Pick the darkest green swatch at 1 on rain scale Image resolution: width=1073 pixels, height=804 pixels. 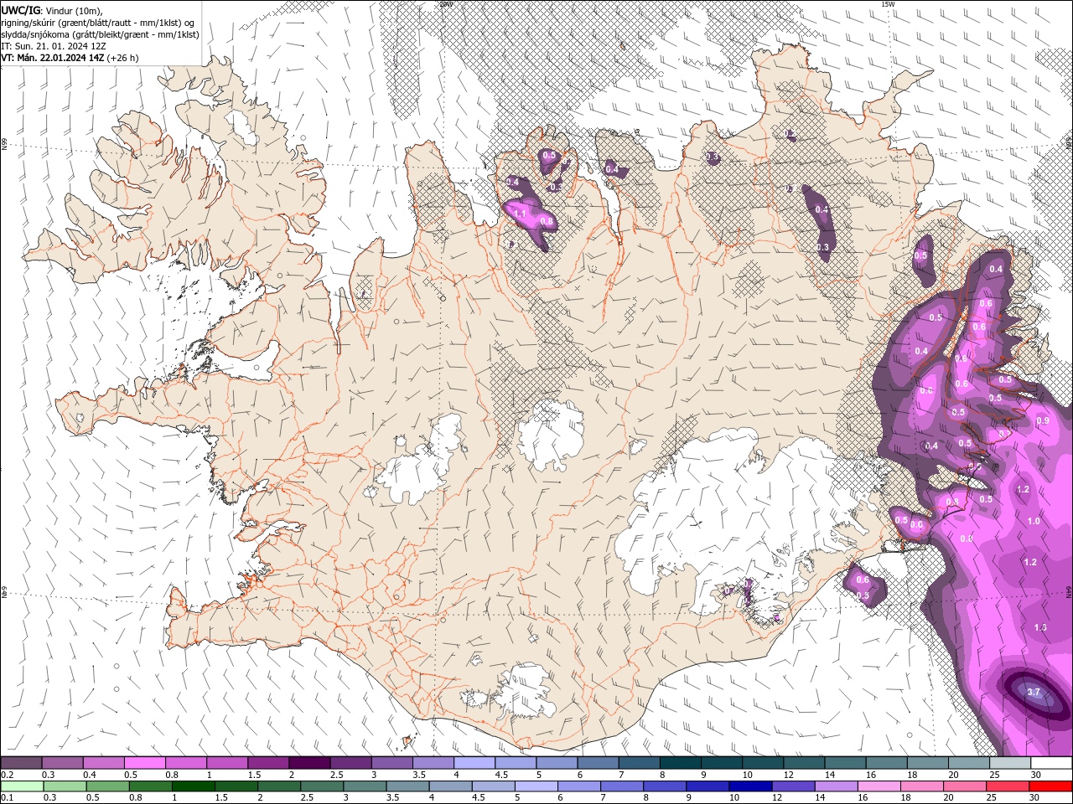194,786
